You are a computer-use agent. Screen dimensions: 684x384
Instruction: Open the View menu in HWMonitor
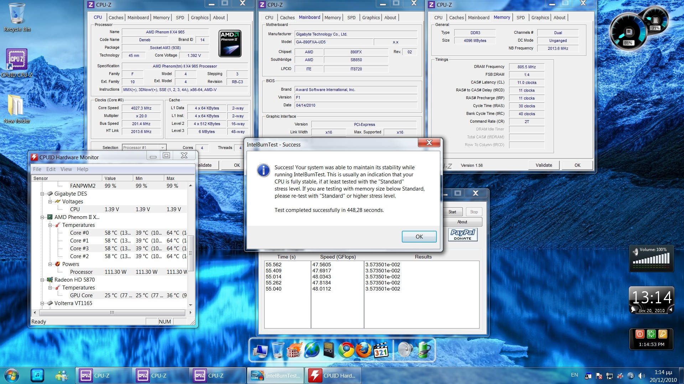[x=66, y=169]
